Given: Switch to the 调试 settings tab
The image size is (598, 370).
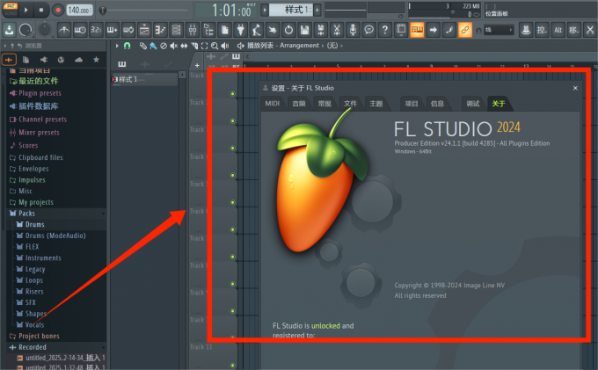Looking at the screenshot, I should coord(473,104).
